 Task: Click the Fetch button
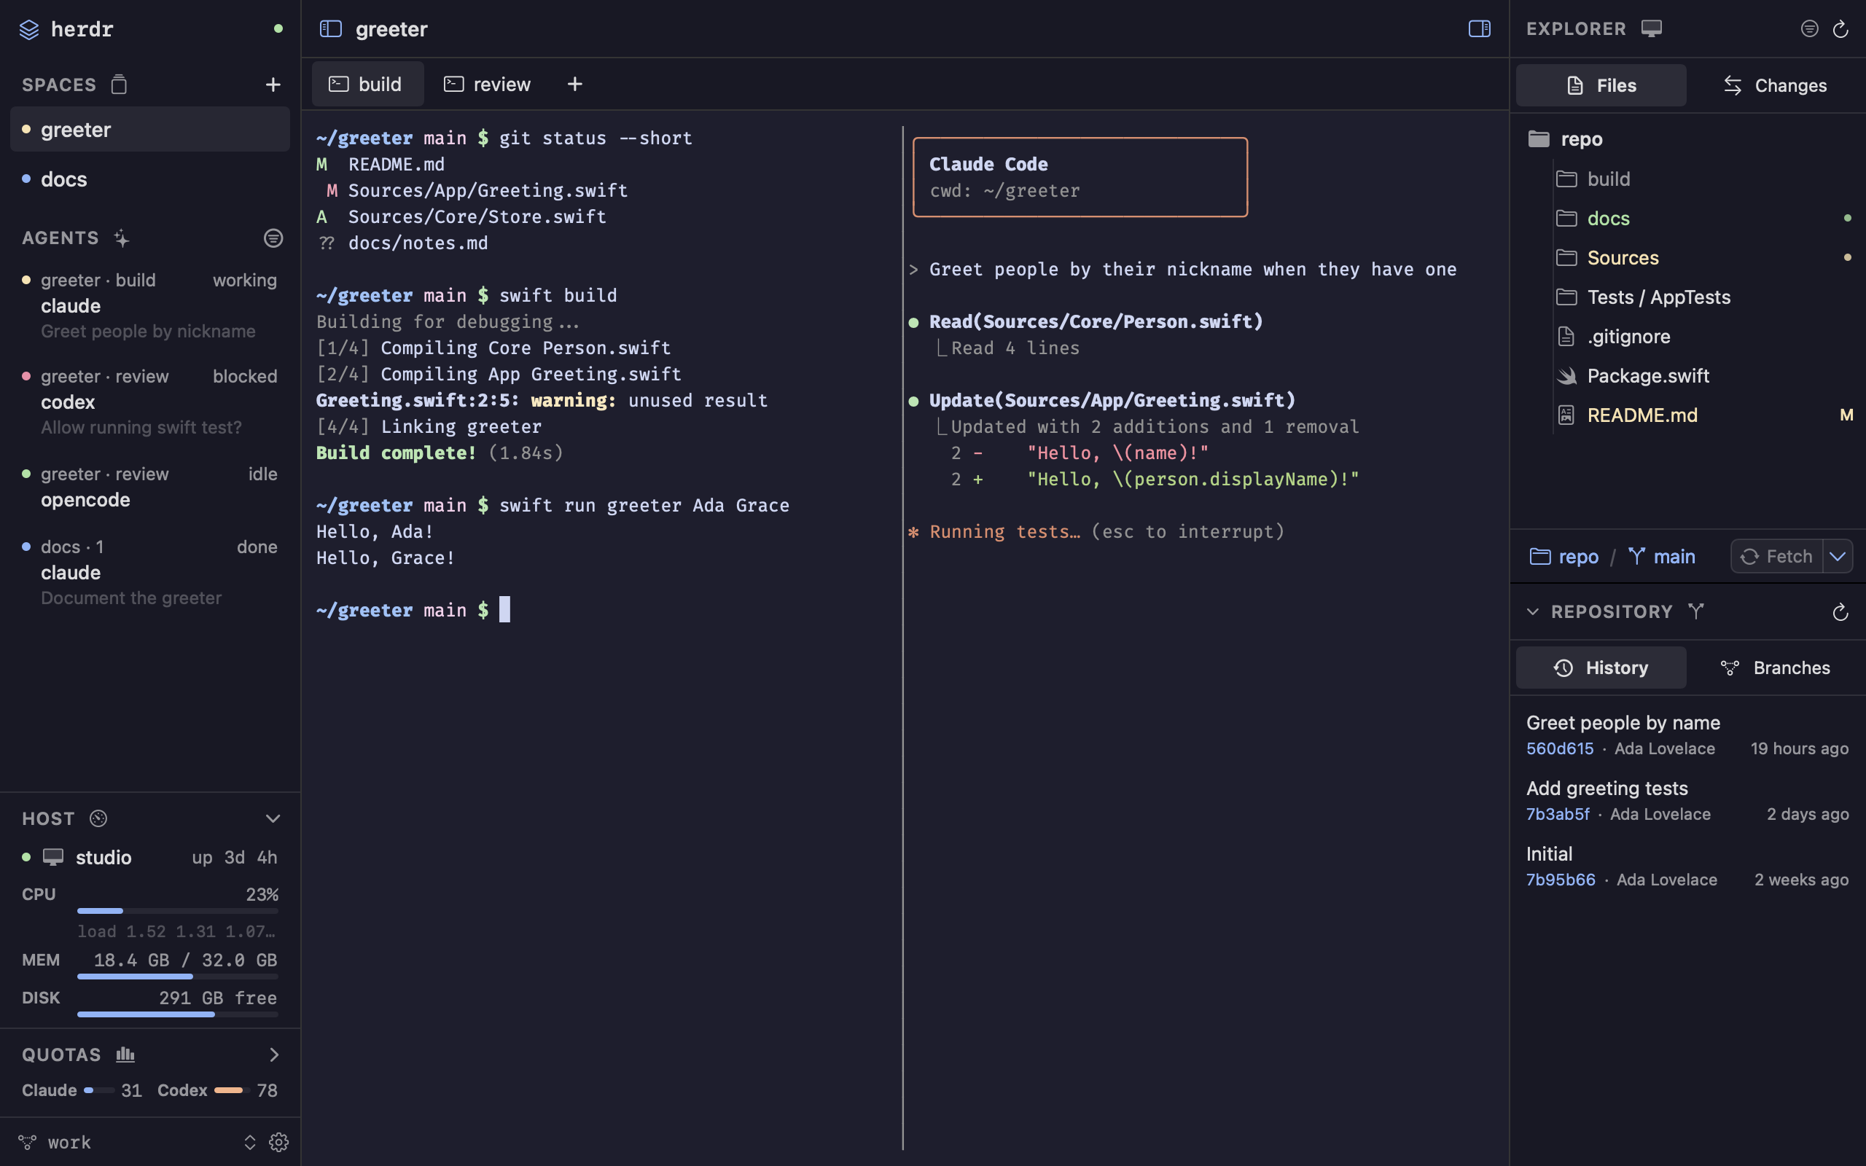[1776, 556]
